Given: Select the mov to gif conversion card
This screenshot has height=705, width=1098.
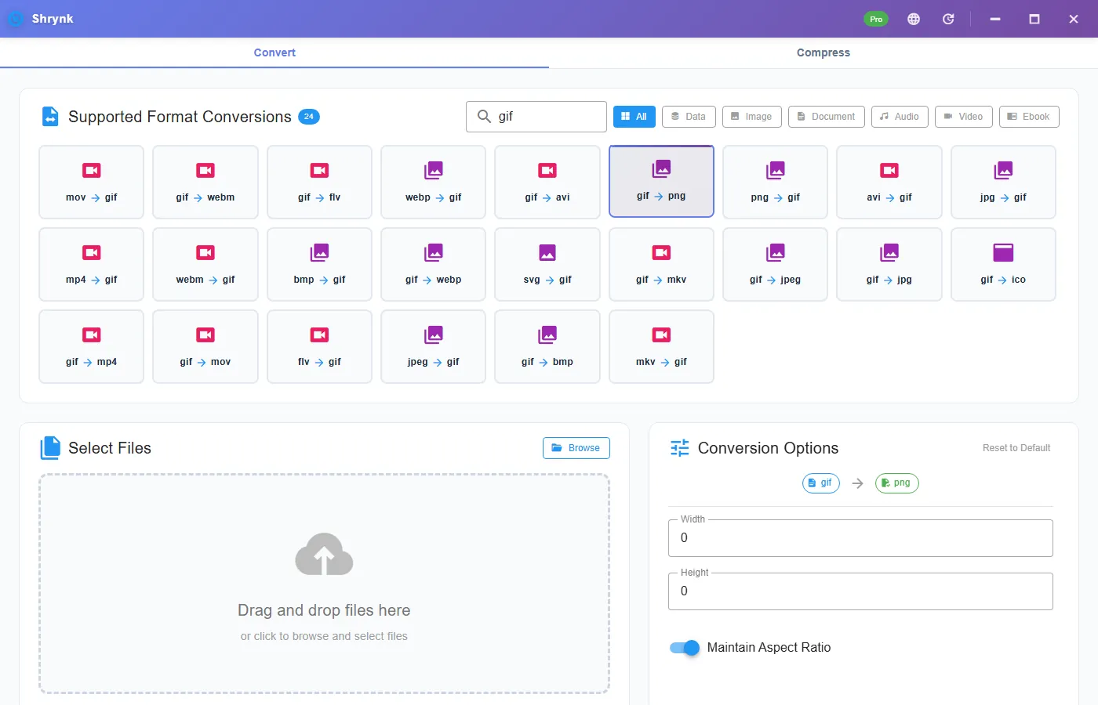Looking at the screenshot, I should [91, 182].
